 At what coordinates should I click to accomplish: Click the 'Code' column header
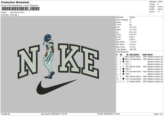pos(144,54)
